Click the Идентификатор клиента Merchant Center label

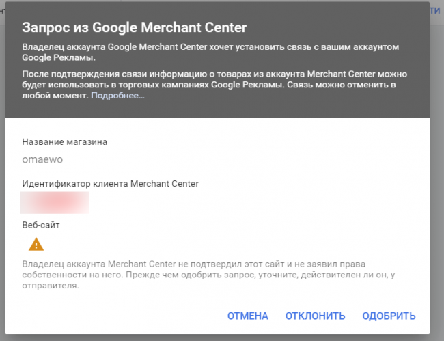click(x=110, y=184)
